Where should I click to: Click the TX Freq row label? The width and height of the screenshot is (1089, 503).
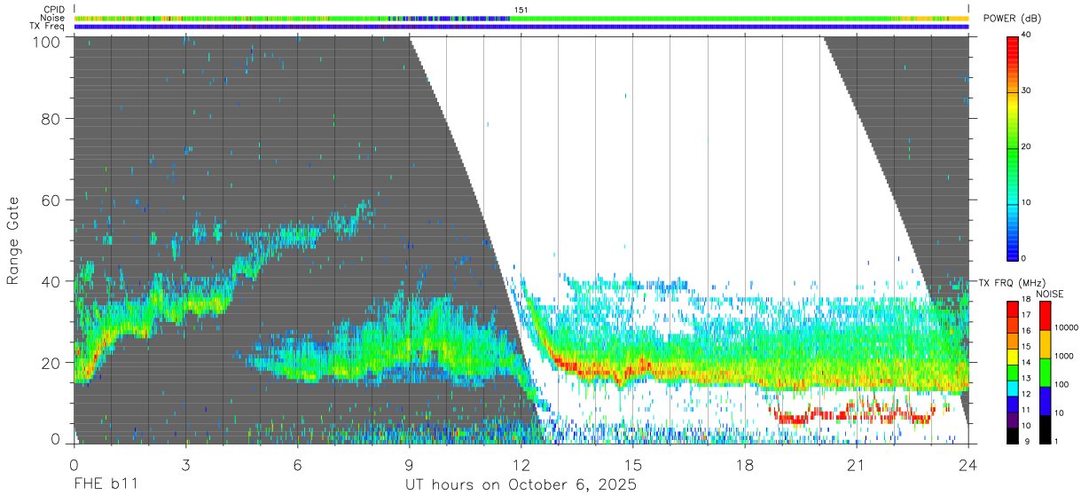point(47,26)
